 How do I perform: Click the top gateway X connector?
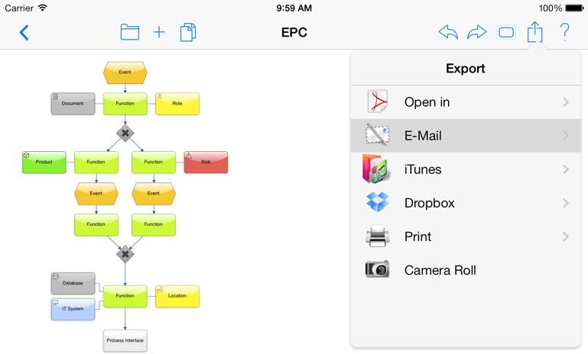125,134
